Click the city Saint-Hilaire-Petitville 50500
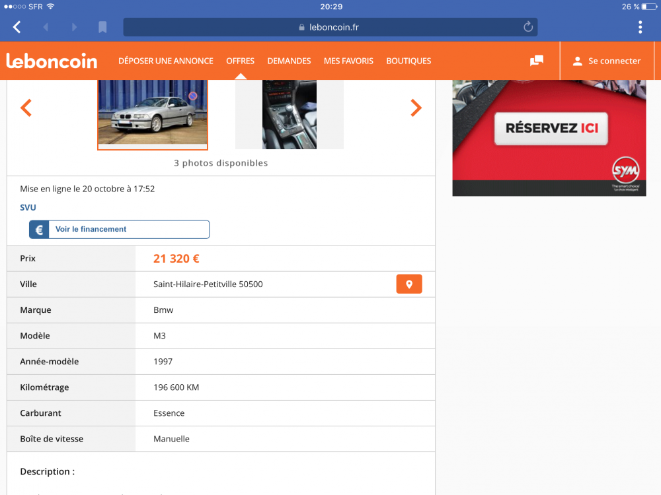Image resolution: width=661 pixels, height=495 pixels. pos(208,284)
